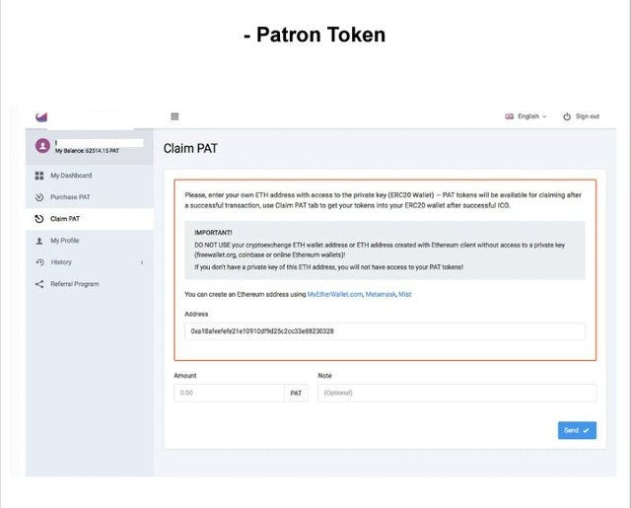631x508 pixels.
Task: Click the Claim PAT sidebar icon
Action: tap(39, 219)
